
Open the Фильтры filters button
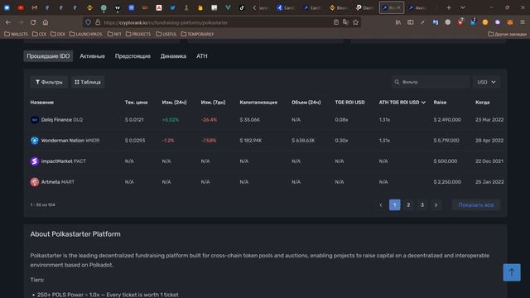(49, 82)
